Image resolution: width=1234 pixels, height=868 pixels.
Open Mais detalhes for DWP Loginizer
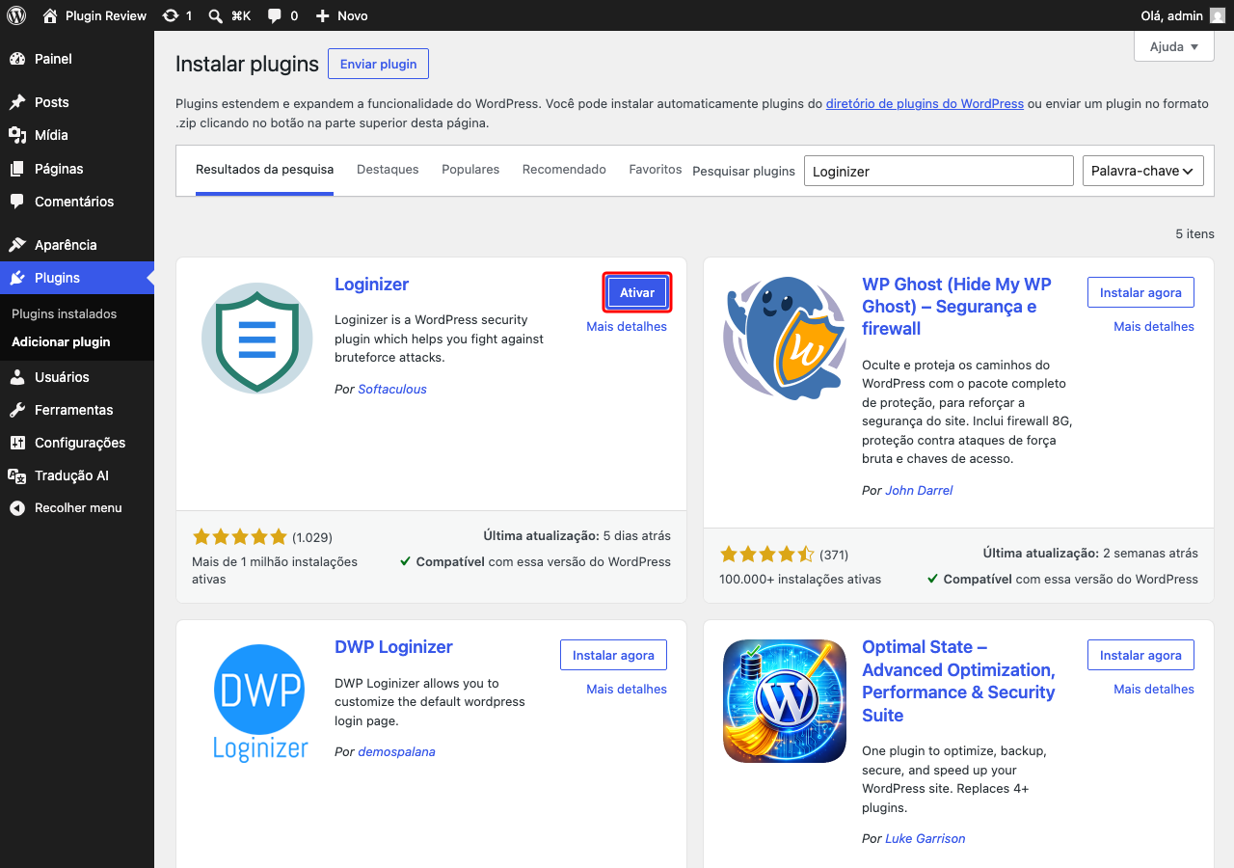click(627, 690)
